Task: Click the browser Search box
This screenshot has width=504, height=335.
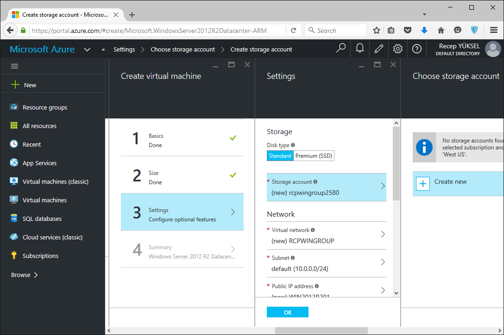Action: click(335, 30)
